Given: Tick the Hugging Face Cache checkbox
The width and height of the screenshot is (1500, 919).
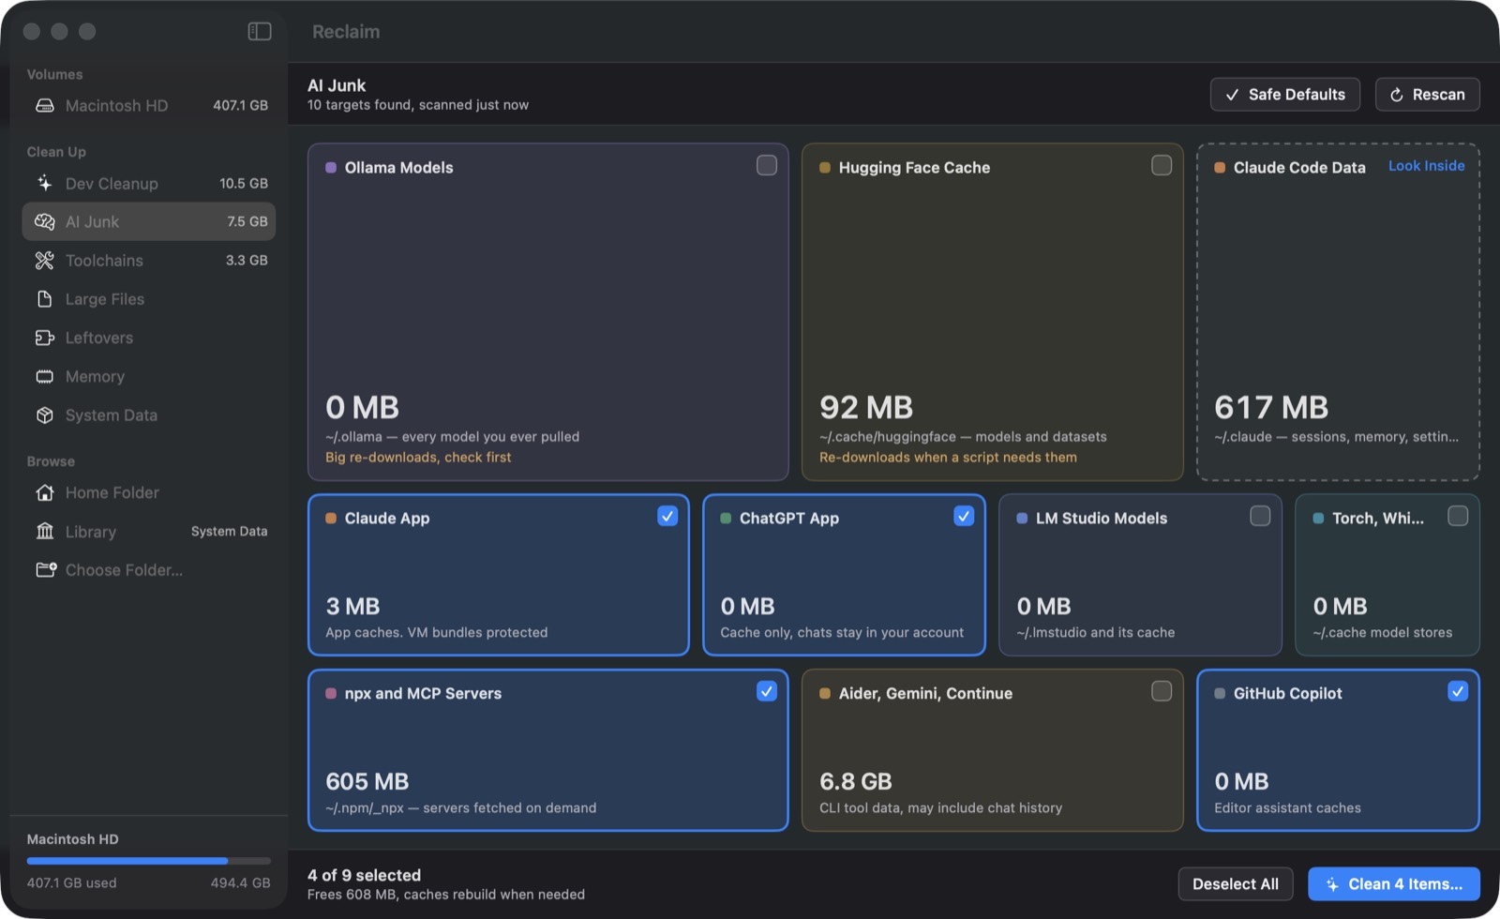Looking at the screenshot, I should (1162, 166).
